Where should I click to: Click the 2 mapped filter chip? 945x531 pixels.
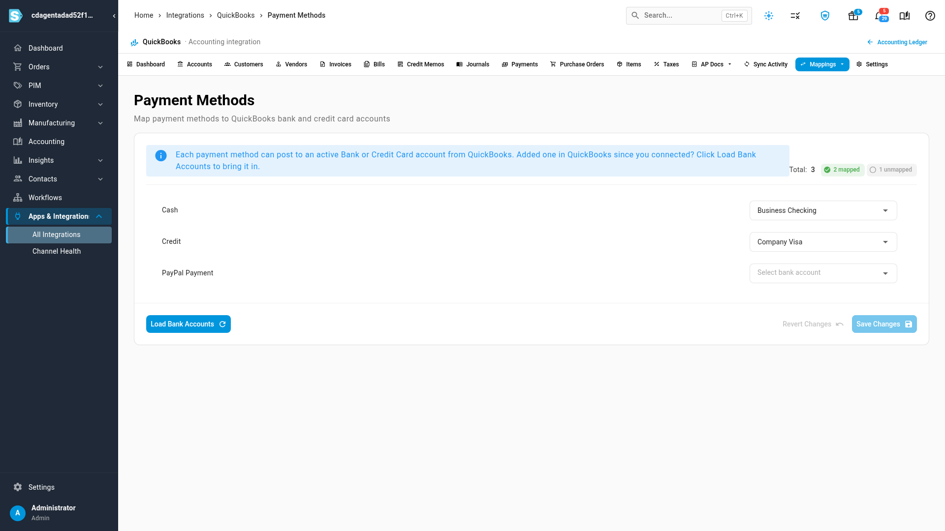(842, 170)
